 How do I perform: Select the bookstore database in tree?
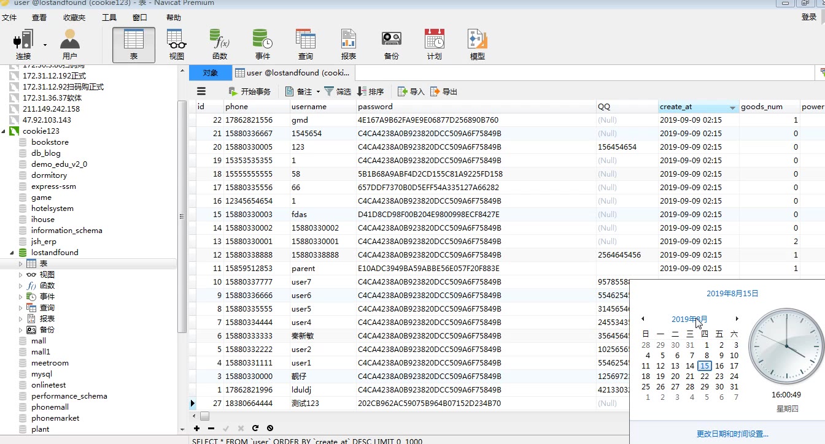[50, 142]
